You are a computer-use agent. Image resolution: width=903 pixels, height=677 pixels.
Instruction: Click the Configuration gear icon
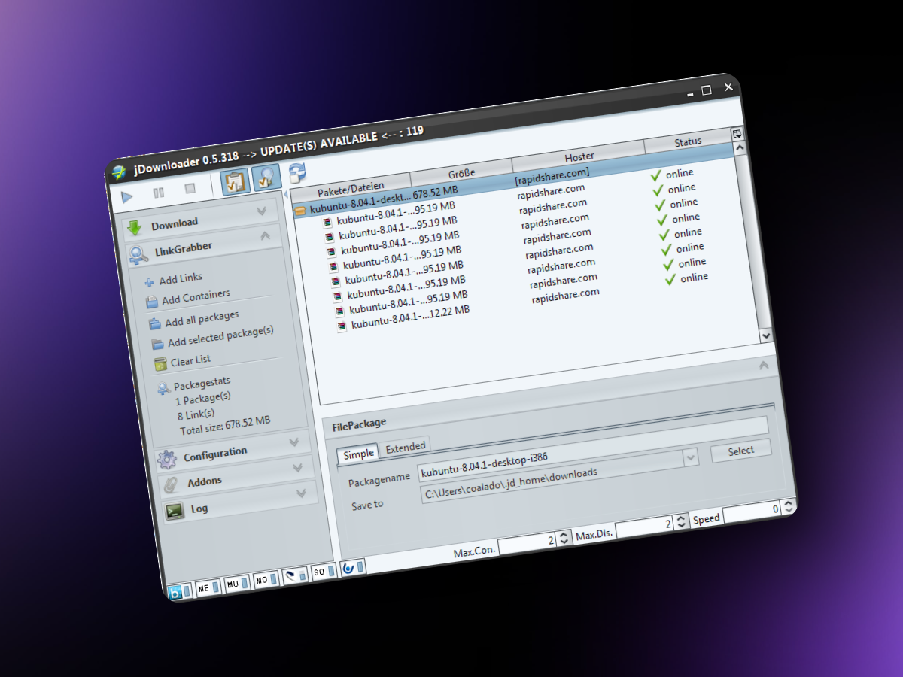click(167, 460)
